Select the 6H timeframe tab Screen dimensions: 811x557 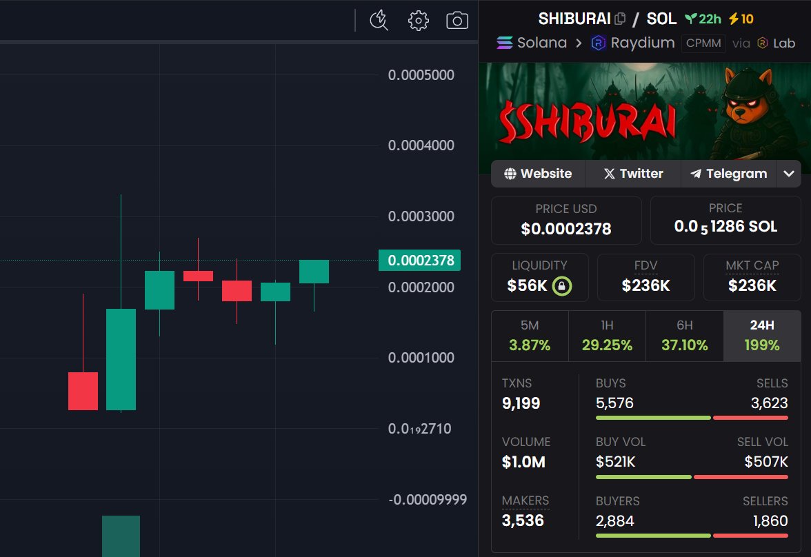(685, 336)
